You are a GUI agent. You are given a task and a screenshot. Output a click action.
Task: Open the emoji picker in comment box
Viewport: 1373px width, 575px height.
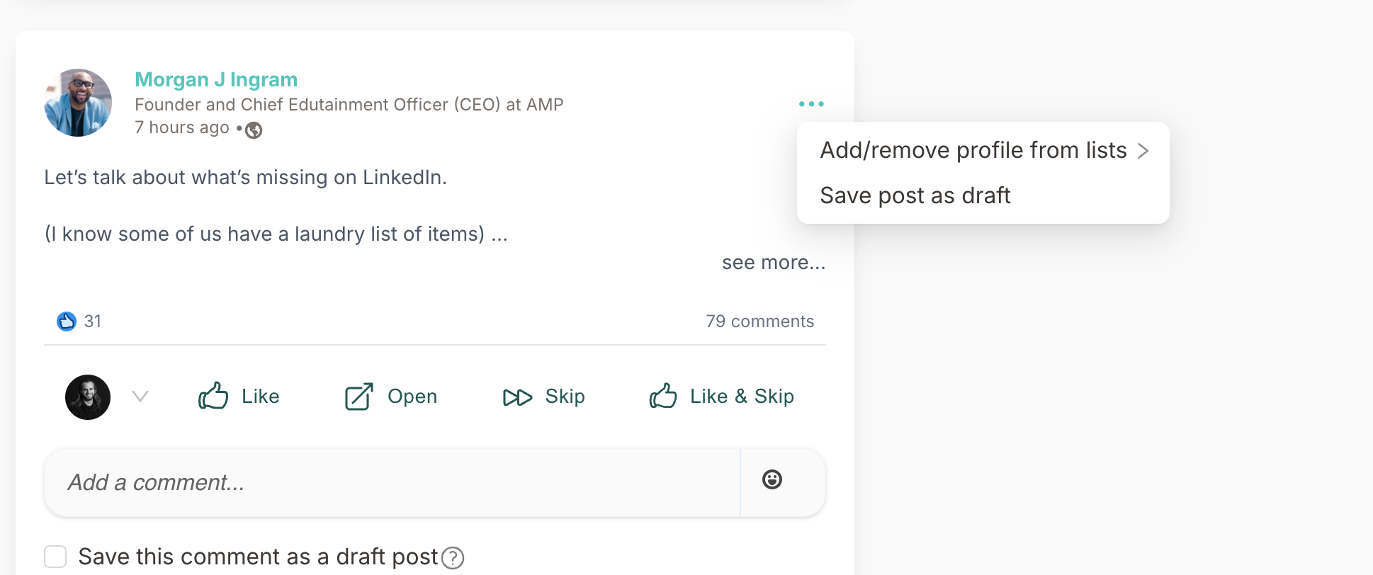[772, 479]
